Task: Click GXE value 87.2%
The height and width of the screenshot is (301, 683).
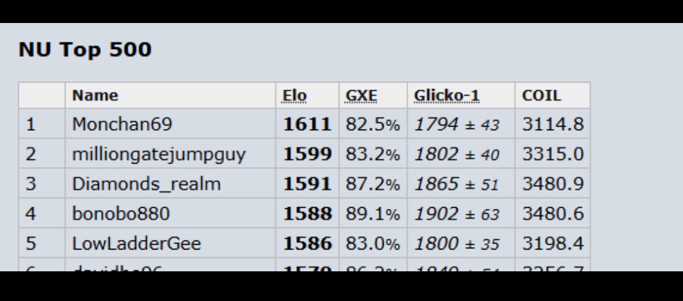Action: tap(373, 184)
